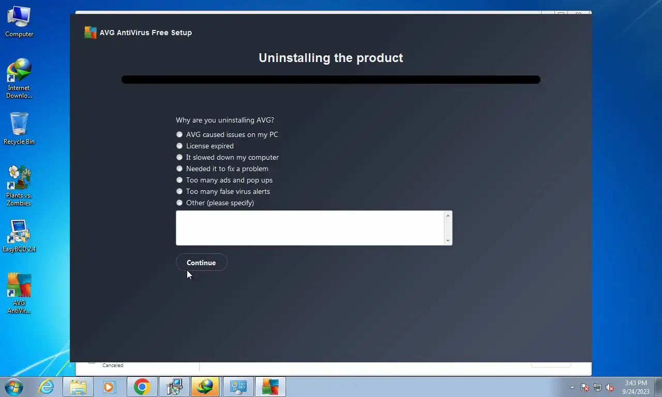Image resolution: width=662 pixels, height=397 pixels.
Task: Click the installer computer-and-disc taskbar icon
Action: (174, 387)
